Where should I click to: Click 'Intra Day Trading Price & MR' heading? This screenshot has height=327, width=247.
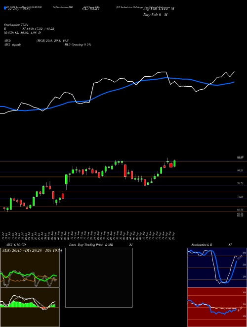[91, 245]
